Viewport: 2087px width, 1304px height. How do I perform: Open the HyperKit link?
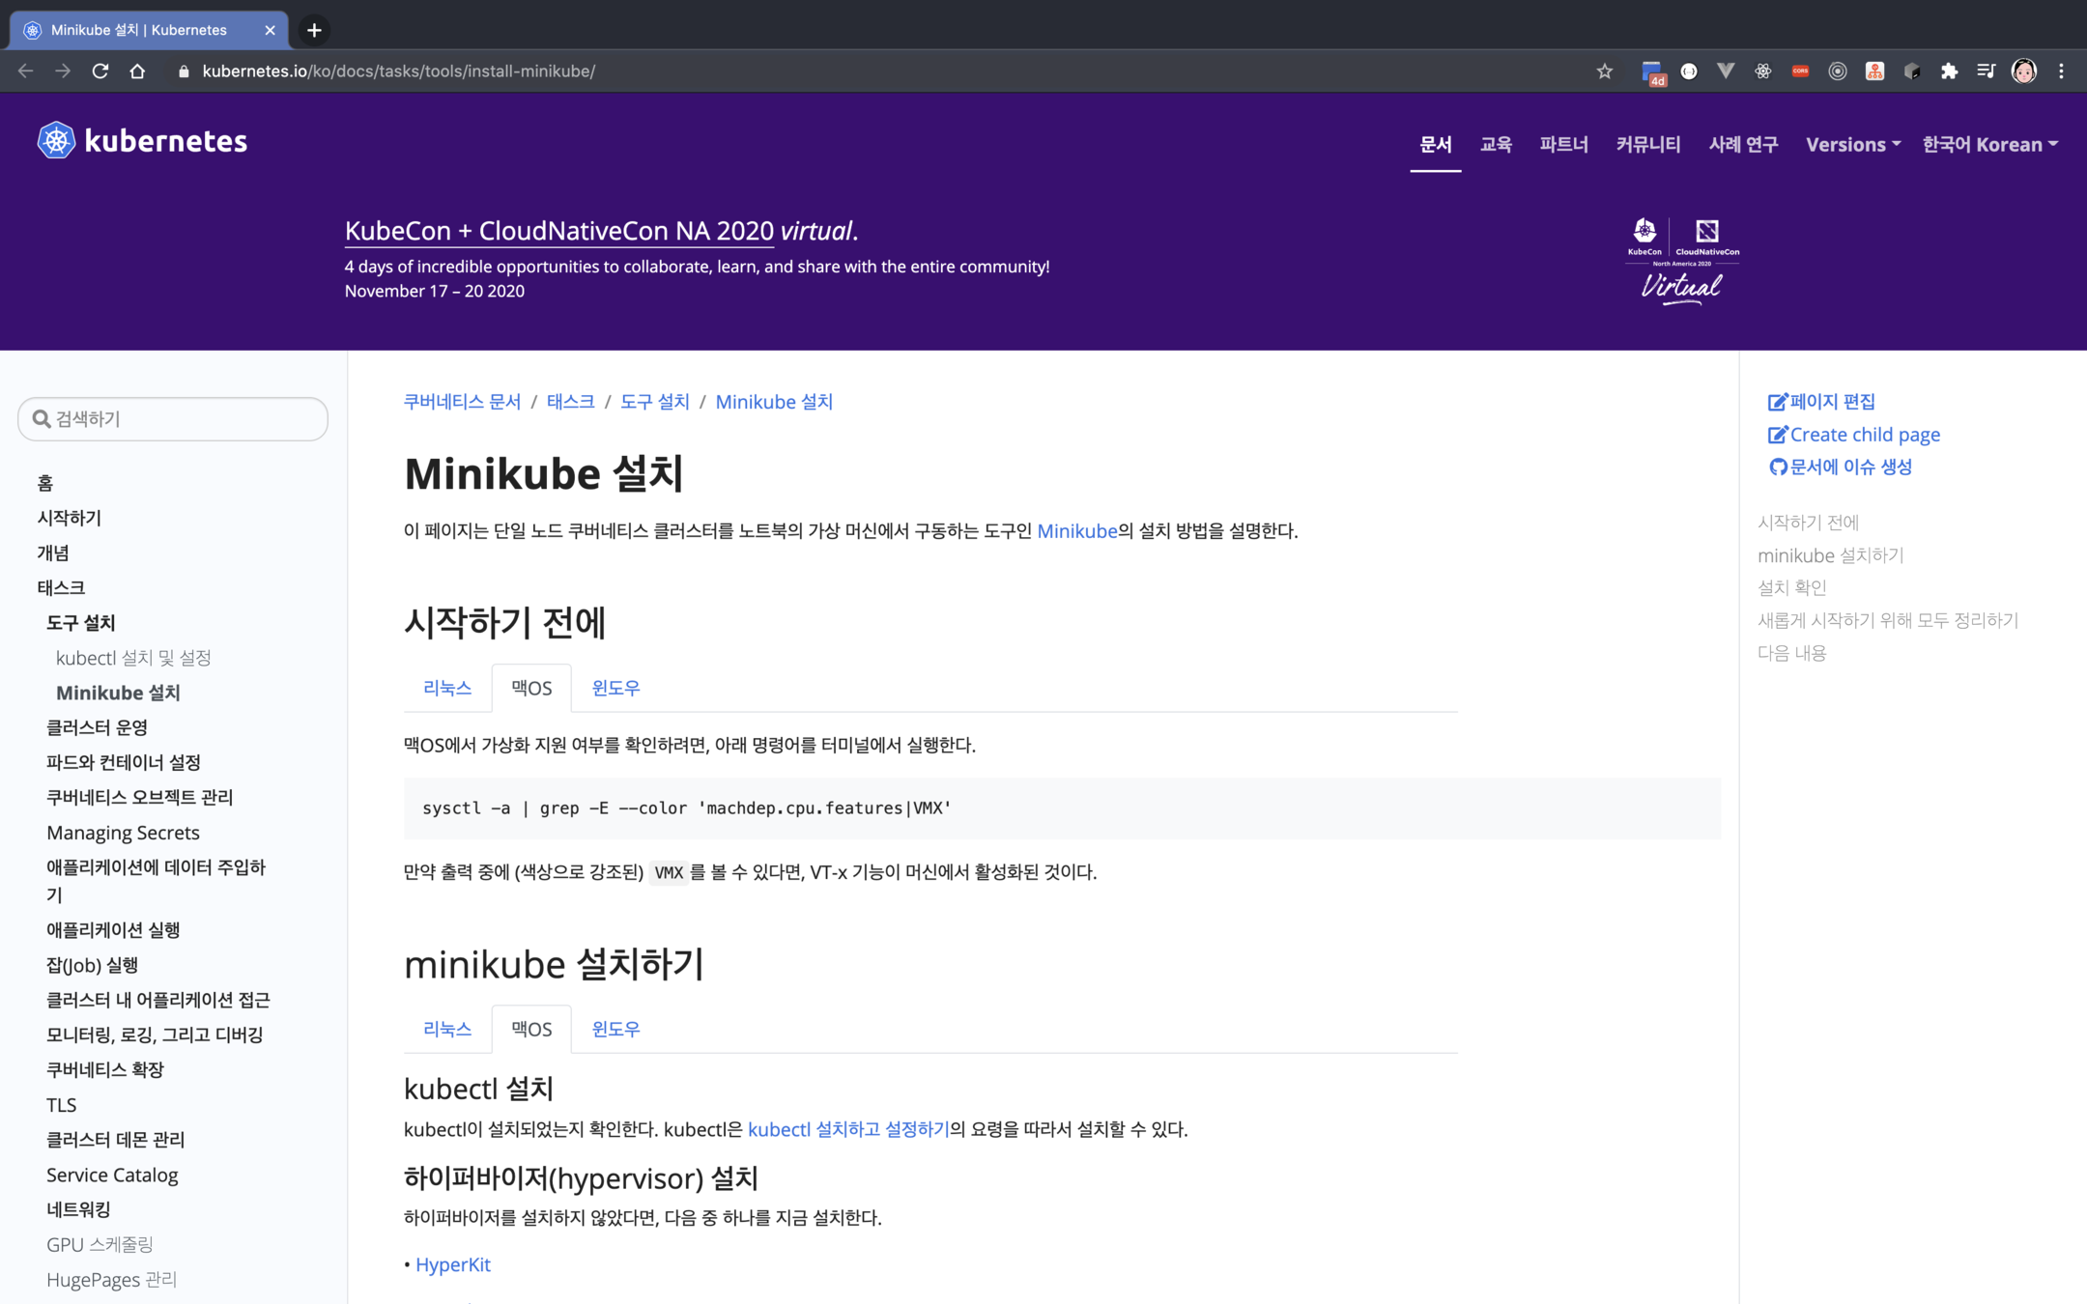pos(452,1264)
